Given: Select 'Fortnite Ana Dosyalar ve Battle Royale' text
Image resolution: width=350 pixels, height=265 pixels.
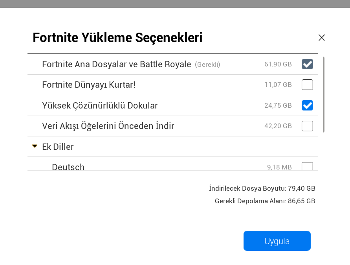Looking at the screenshot, I should (x=117, y=64).
